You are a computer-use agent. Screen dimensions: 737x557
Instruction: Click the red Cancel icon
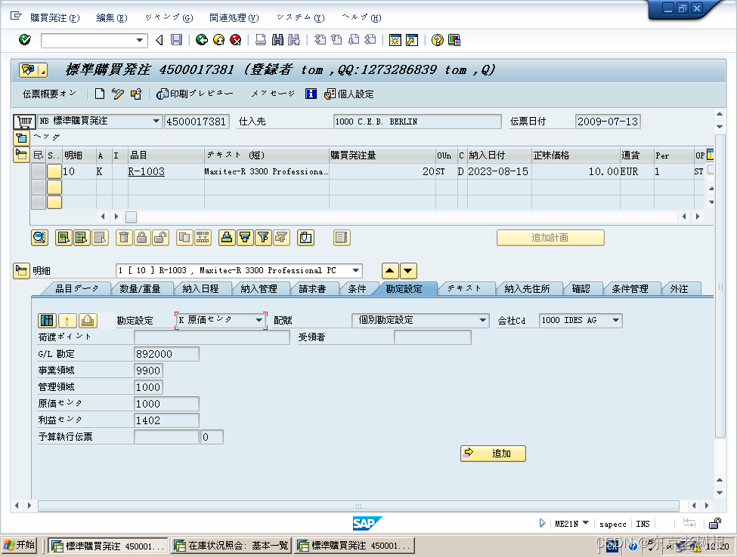click(x=236, y=40)
